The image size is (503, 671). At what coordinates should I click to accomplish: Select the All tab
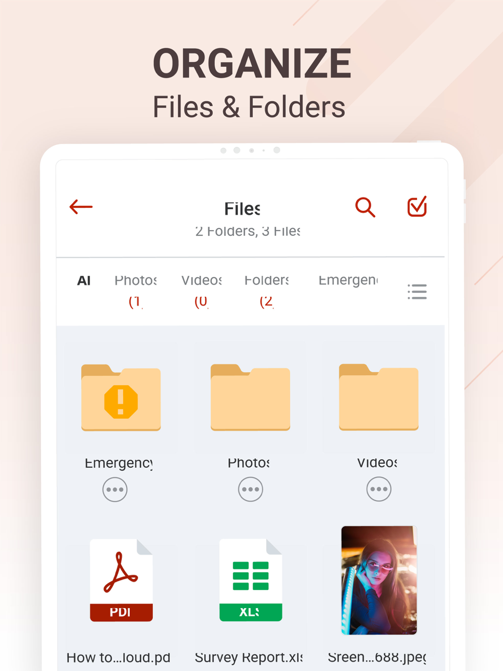click(83, 281)
